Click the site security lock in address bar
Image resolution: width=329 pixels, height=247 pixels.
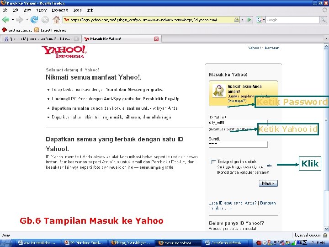pyautogui.click(x=237, y=20)
